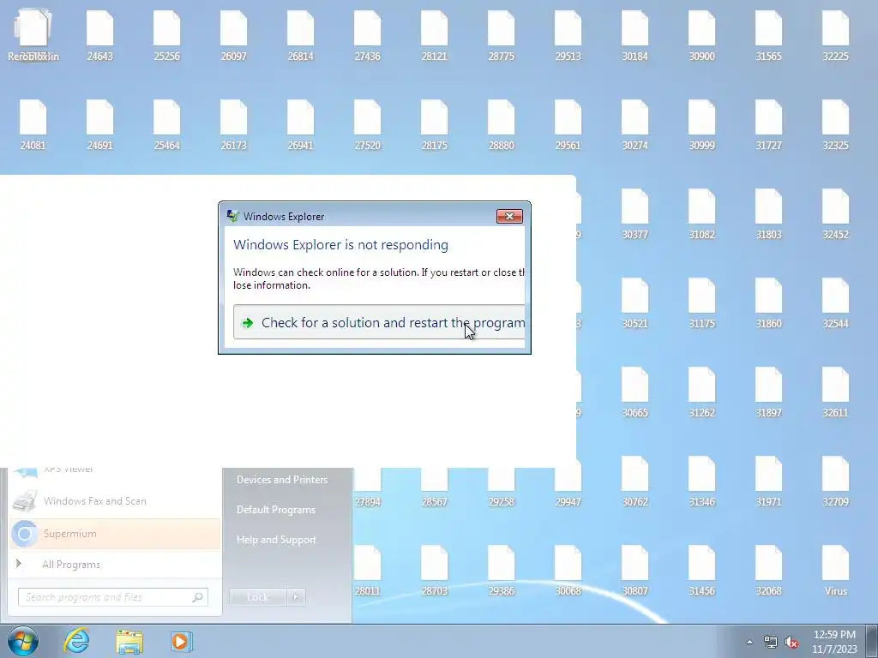
Task: Open Help and Support in the Start menu
Action: [277, 540]
